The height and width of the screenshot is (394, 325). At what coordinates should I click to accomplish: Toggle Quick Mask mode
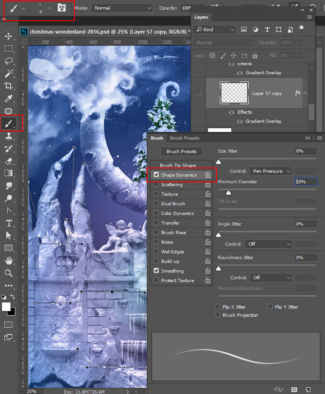[x=8, y=324]
